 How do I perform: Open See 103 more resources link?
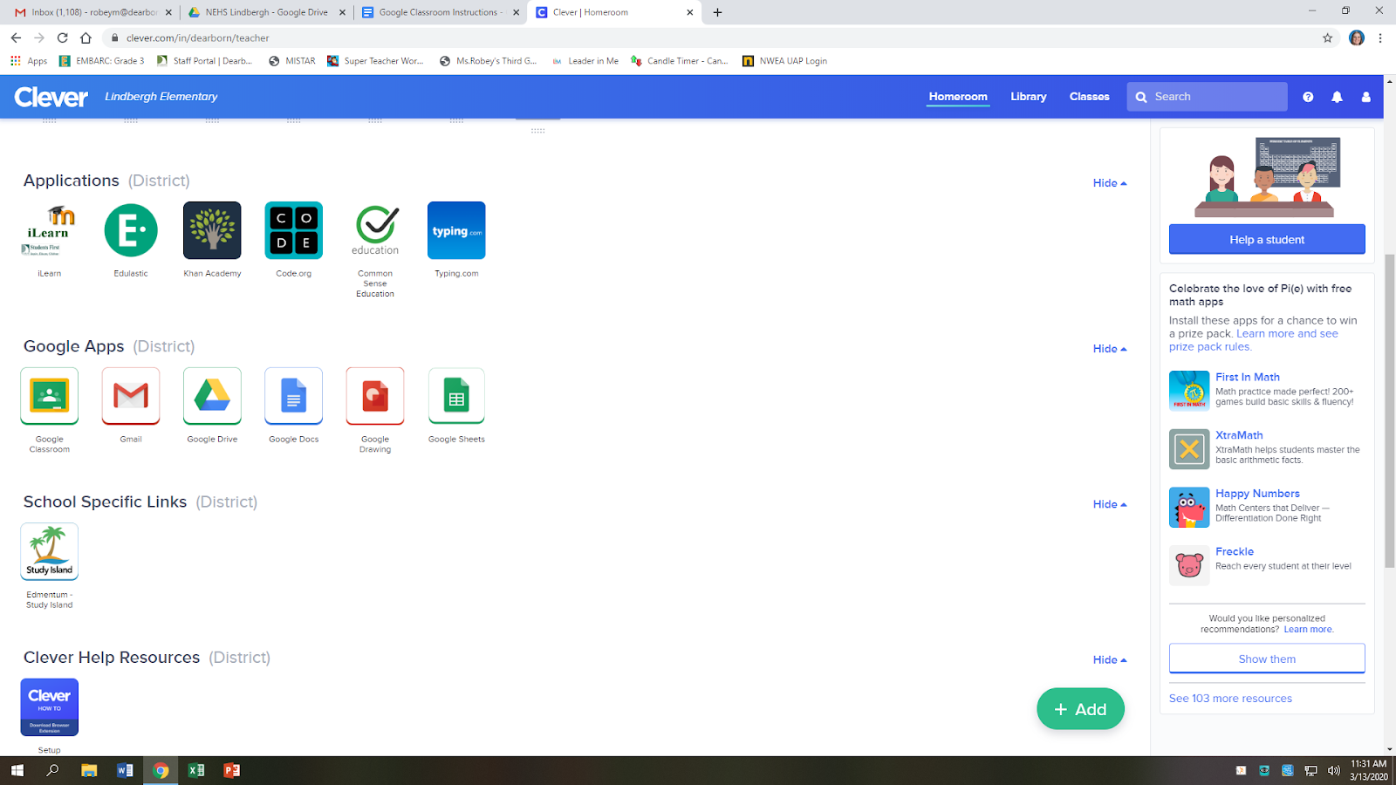pos(1230,699)
